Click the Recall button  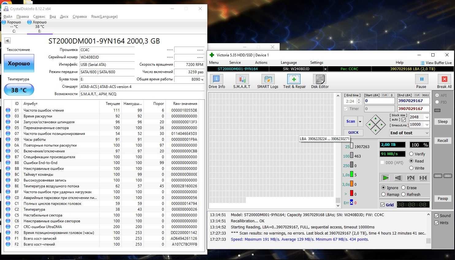[442, 140]
